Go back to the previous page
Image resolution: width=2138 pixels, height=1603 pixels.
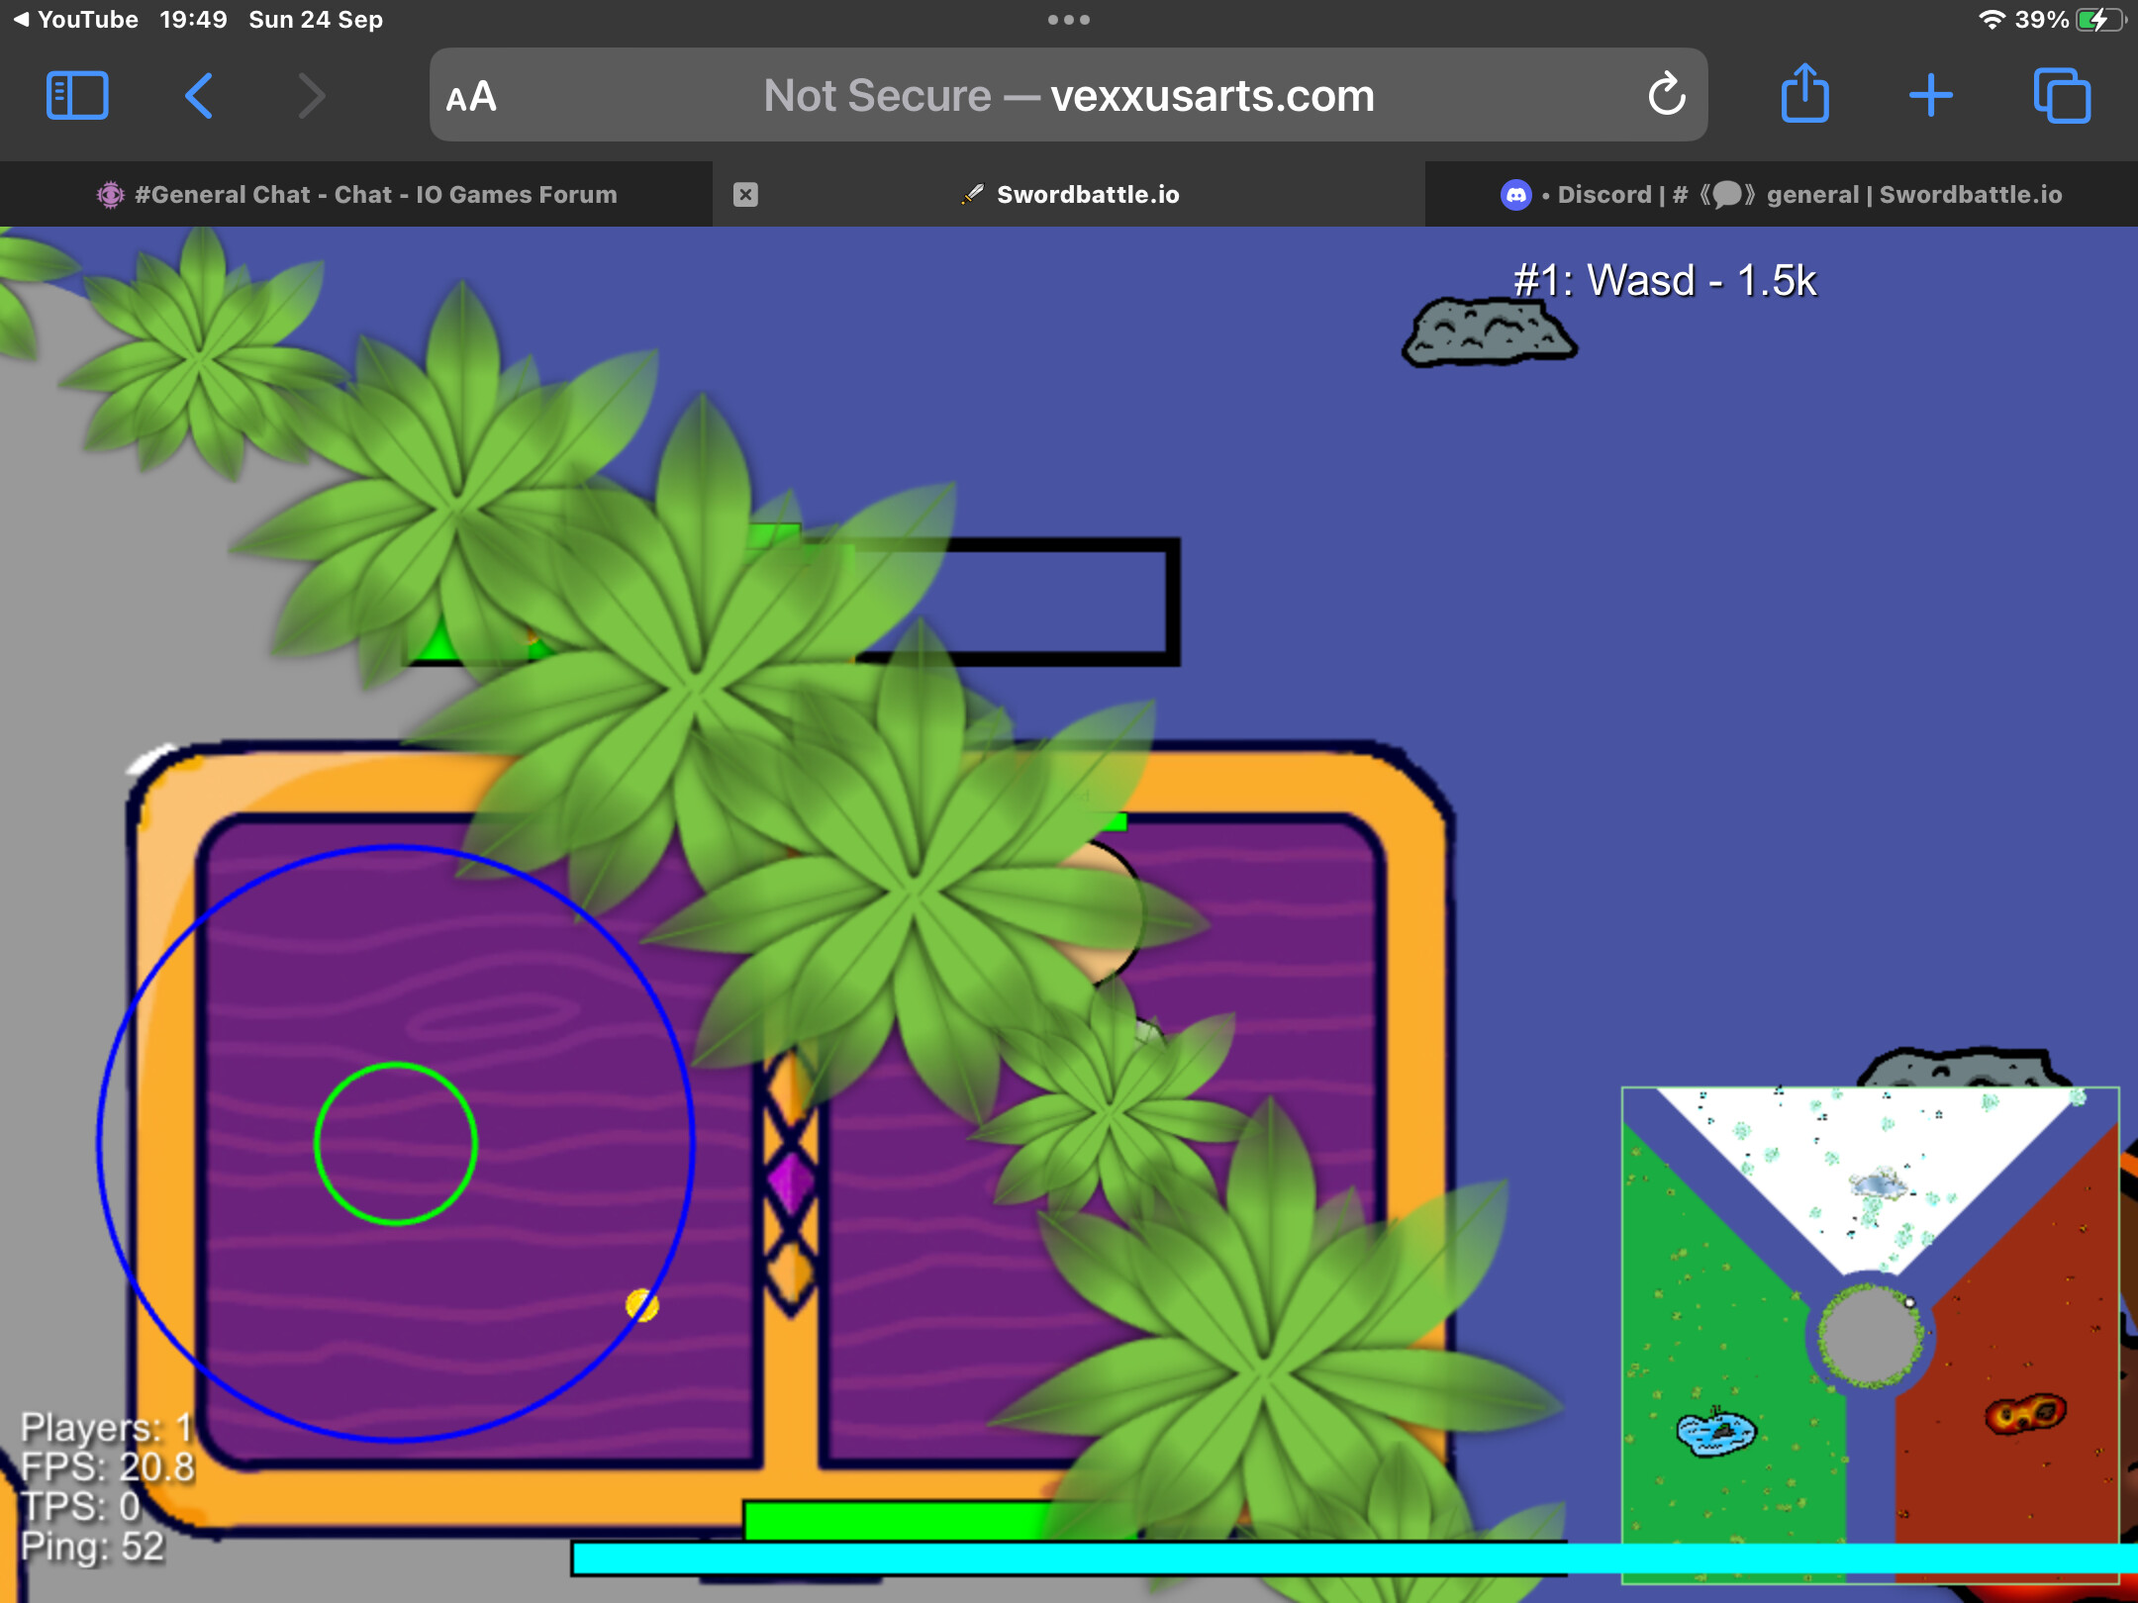click(199, 96)
